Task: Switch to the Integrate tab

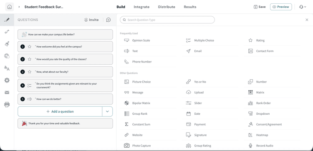Action: 141,7
